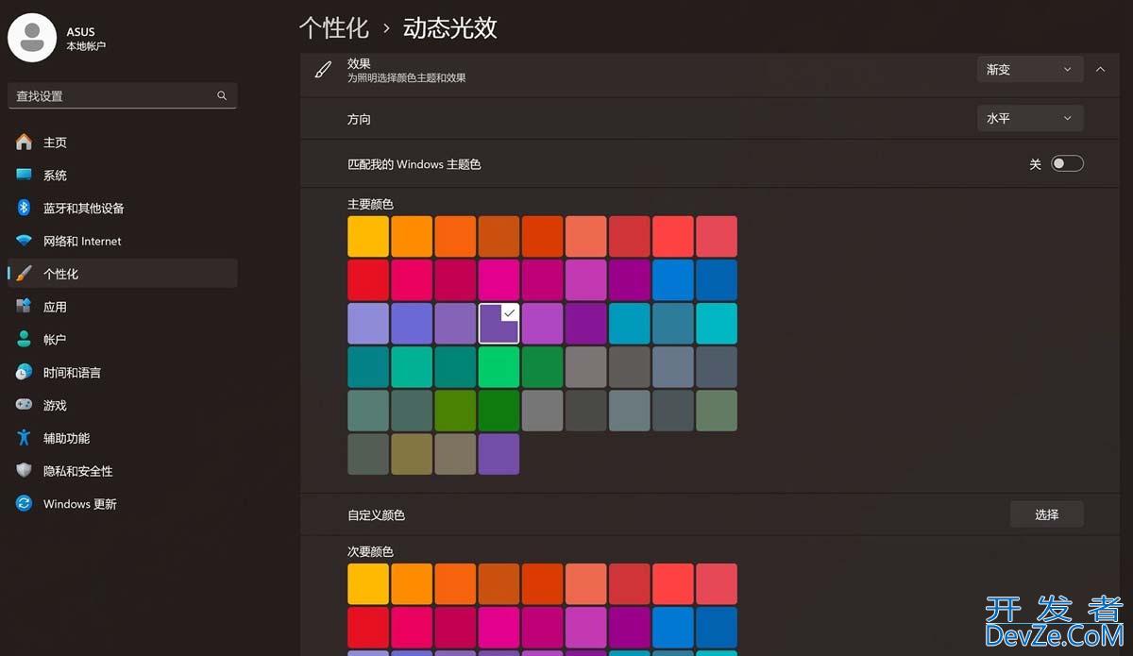Click the 动态光效 page title

[449, 27]
